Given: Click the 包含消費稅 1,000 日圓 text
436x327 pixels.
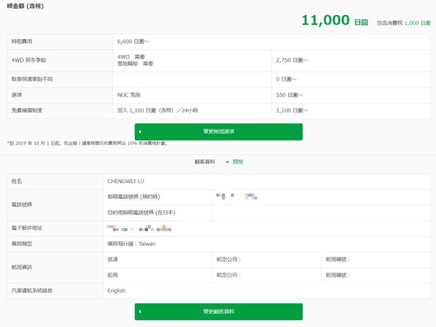Looking at the screenshot, I should [402, 22].
